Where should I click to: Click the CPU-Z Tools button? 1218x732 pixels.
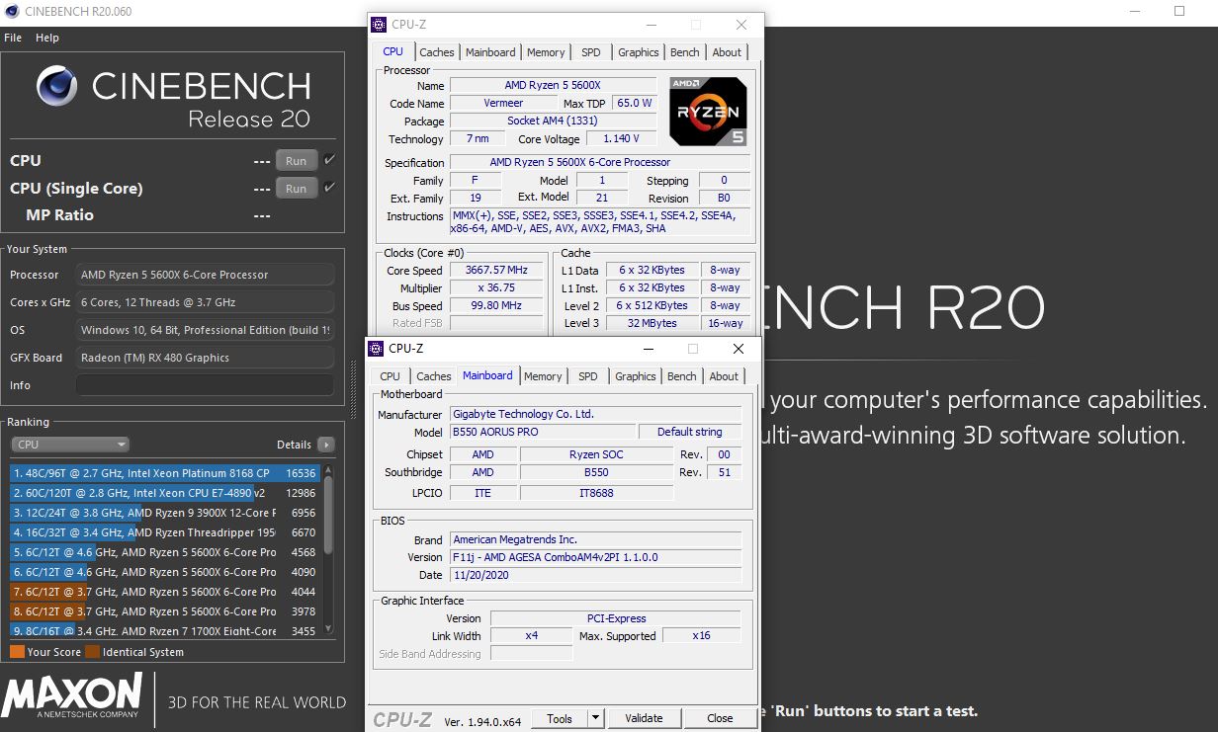560,718
